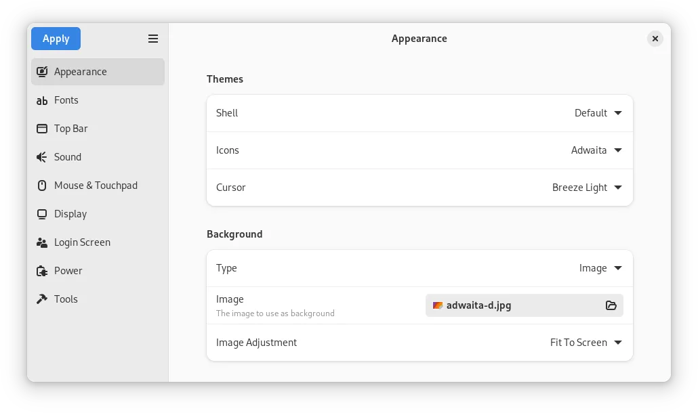Click the adwaita-d.jpg file chooser button
The width and height of the screenshot is (698, 413).
pos(515,305)
